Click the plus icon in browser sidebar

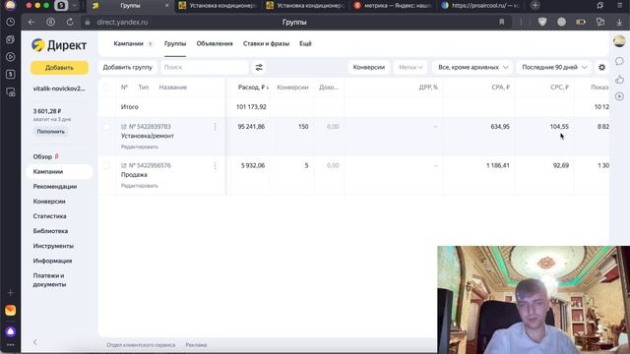[x=11, y=293]
